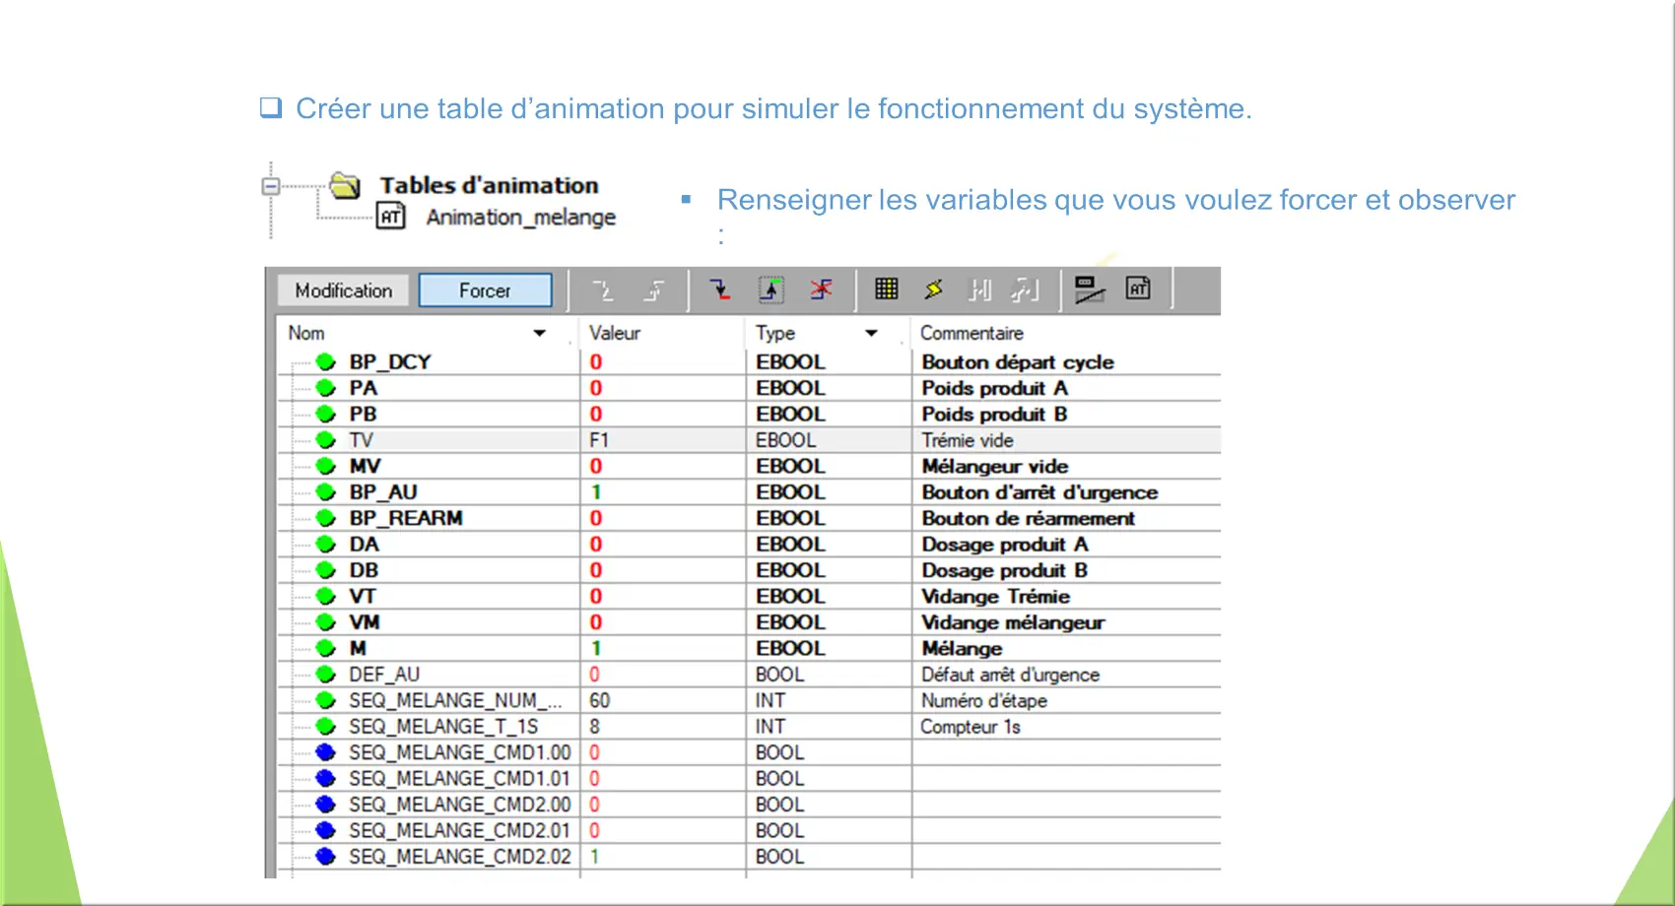Click blue icon of SEQ_MELANGE_CMD2.01 row
The image size is (1675, 906).
[326, 830]
